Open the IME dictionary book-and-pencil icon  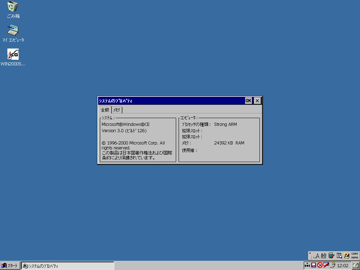click(331, 256)
